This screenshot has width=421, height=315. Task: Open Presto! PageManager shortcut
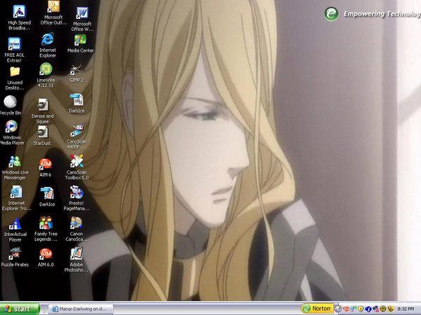click(x=76, y=198)
